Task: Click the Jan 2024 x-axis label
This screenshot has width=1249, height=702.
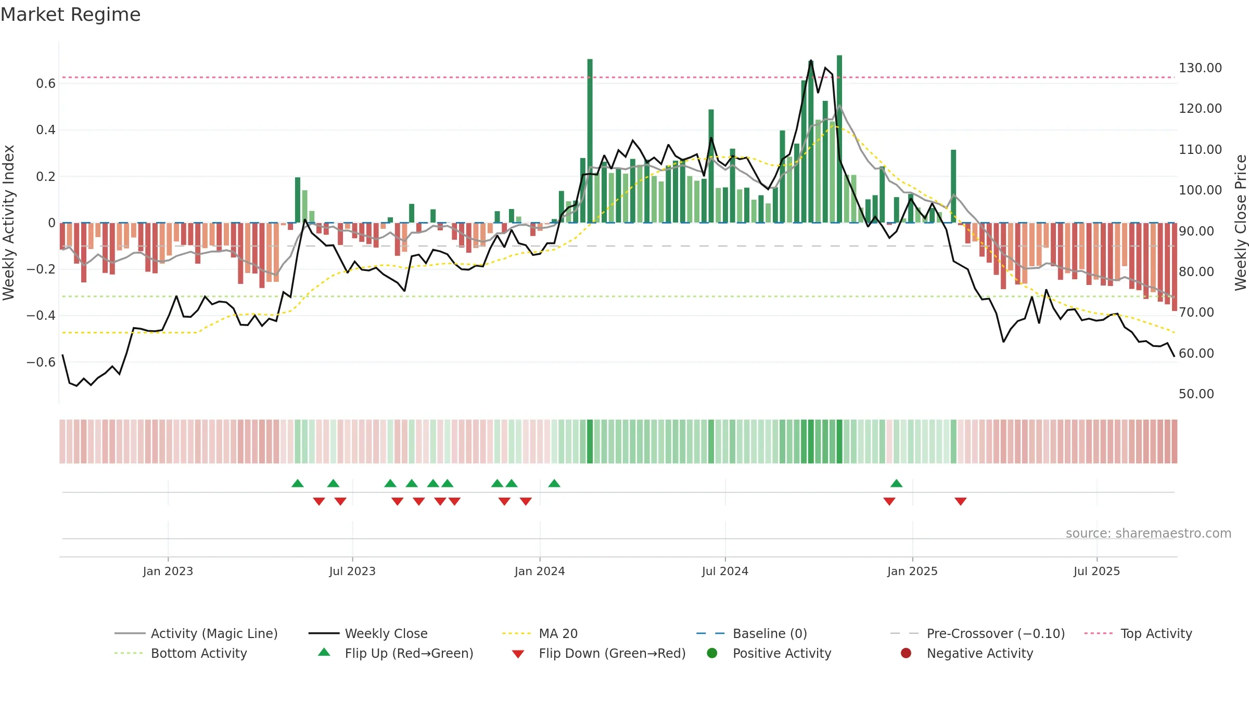Action: 540,571
